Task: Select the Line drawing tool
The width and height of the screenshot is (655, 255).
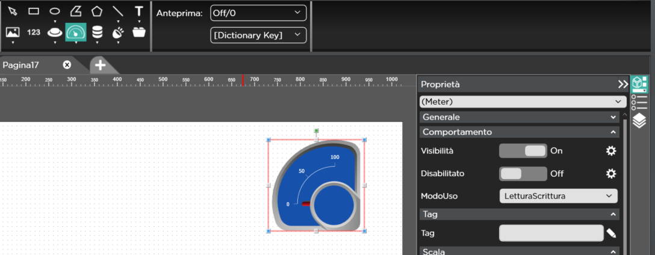Action: [x=118, y=11]
